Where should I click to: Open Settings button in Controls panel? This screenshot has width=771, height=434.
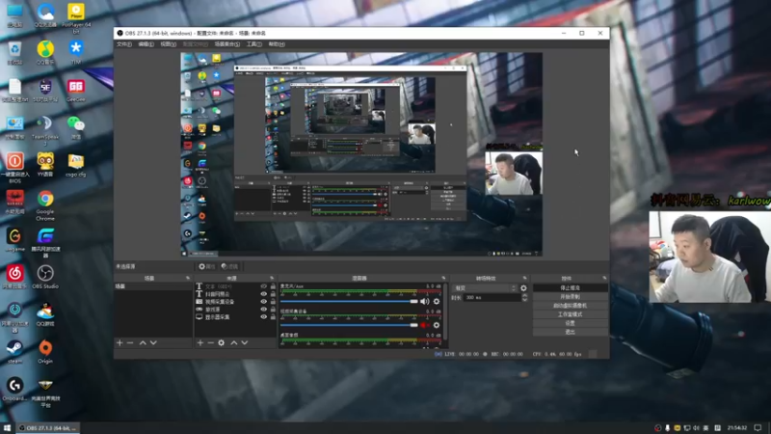(570, 323)
